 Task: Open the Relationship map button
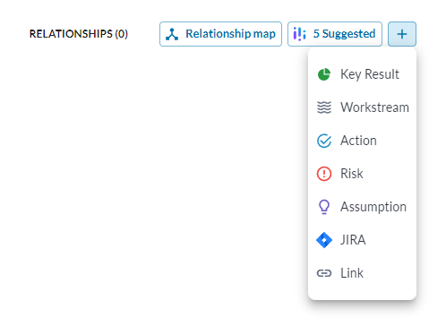[220, 34]
